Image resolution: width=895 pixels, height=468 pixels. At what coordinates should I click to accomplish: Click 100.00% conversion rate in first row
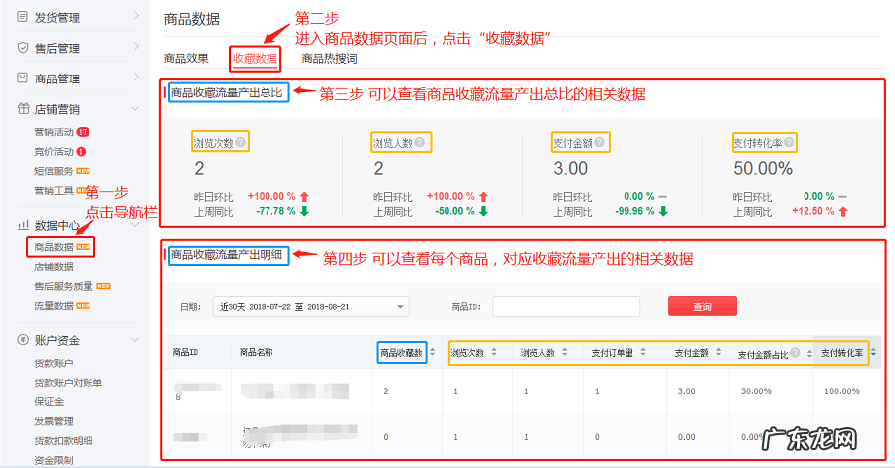point(842,391)
